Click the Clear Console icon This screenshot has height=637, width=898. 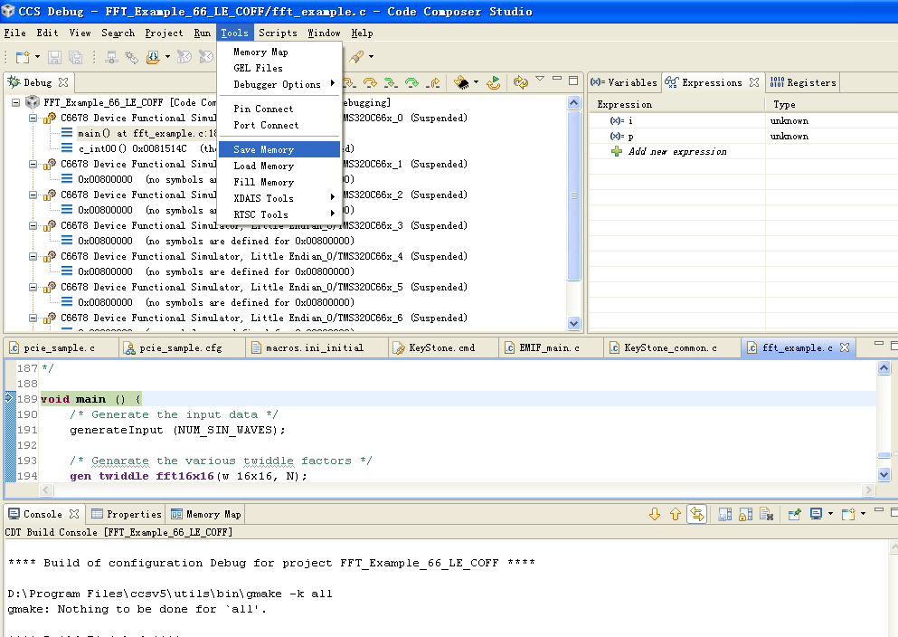point(765,514)
